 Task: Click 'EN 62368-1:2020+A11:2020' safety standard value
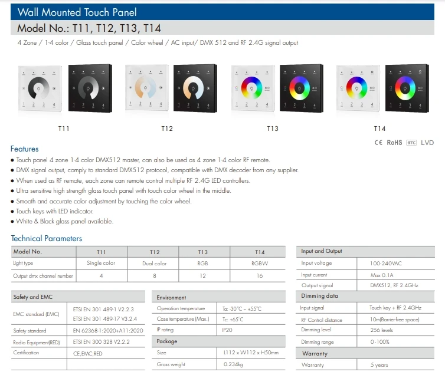click(108, 331)
